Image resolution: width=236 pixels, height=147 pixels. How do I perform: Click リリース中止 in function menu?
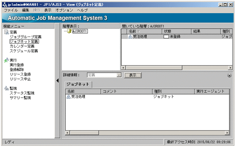(x=20, y=79)
